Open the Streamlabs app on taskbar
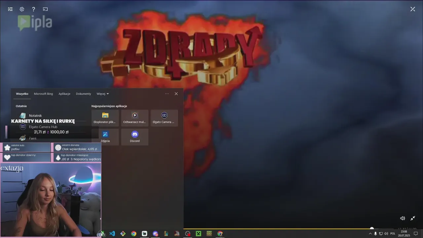The height and width of the screenshot is (238, 423). 144,233
